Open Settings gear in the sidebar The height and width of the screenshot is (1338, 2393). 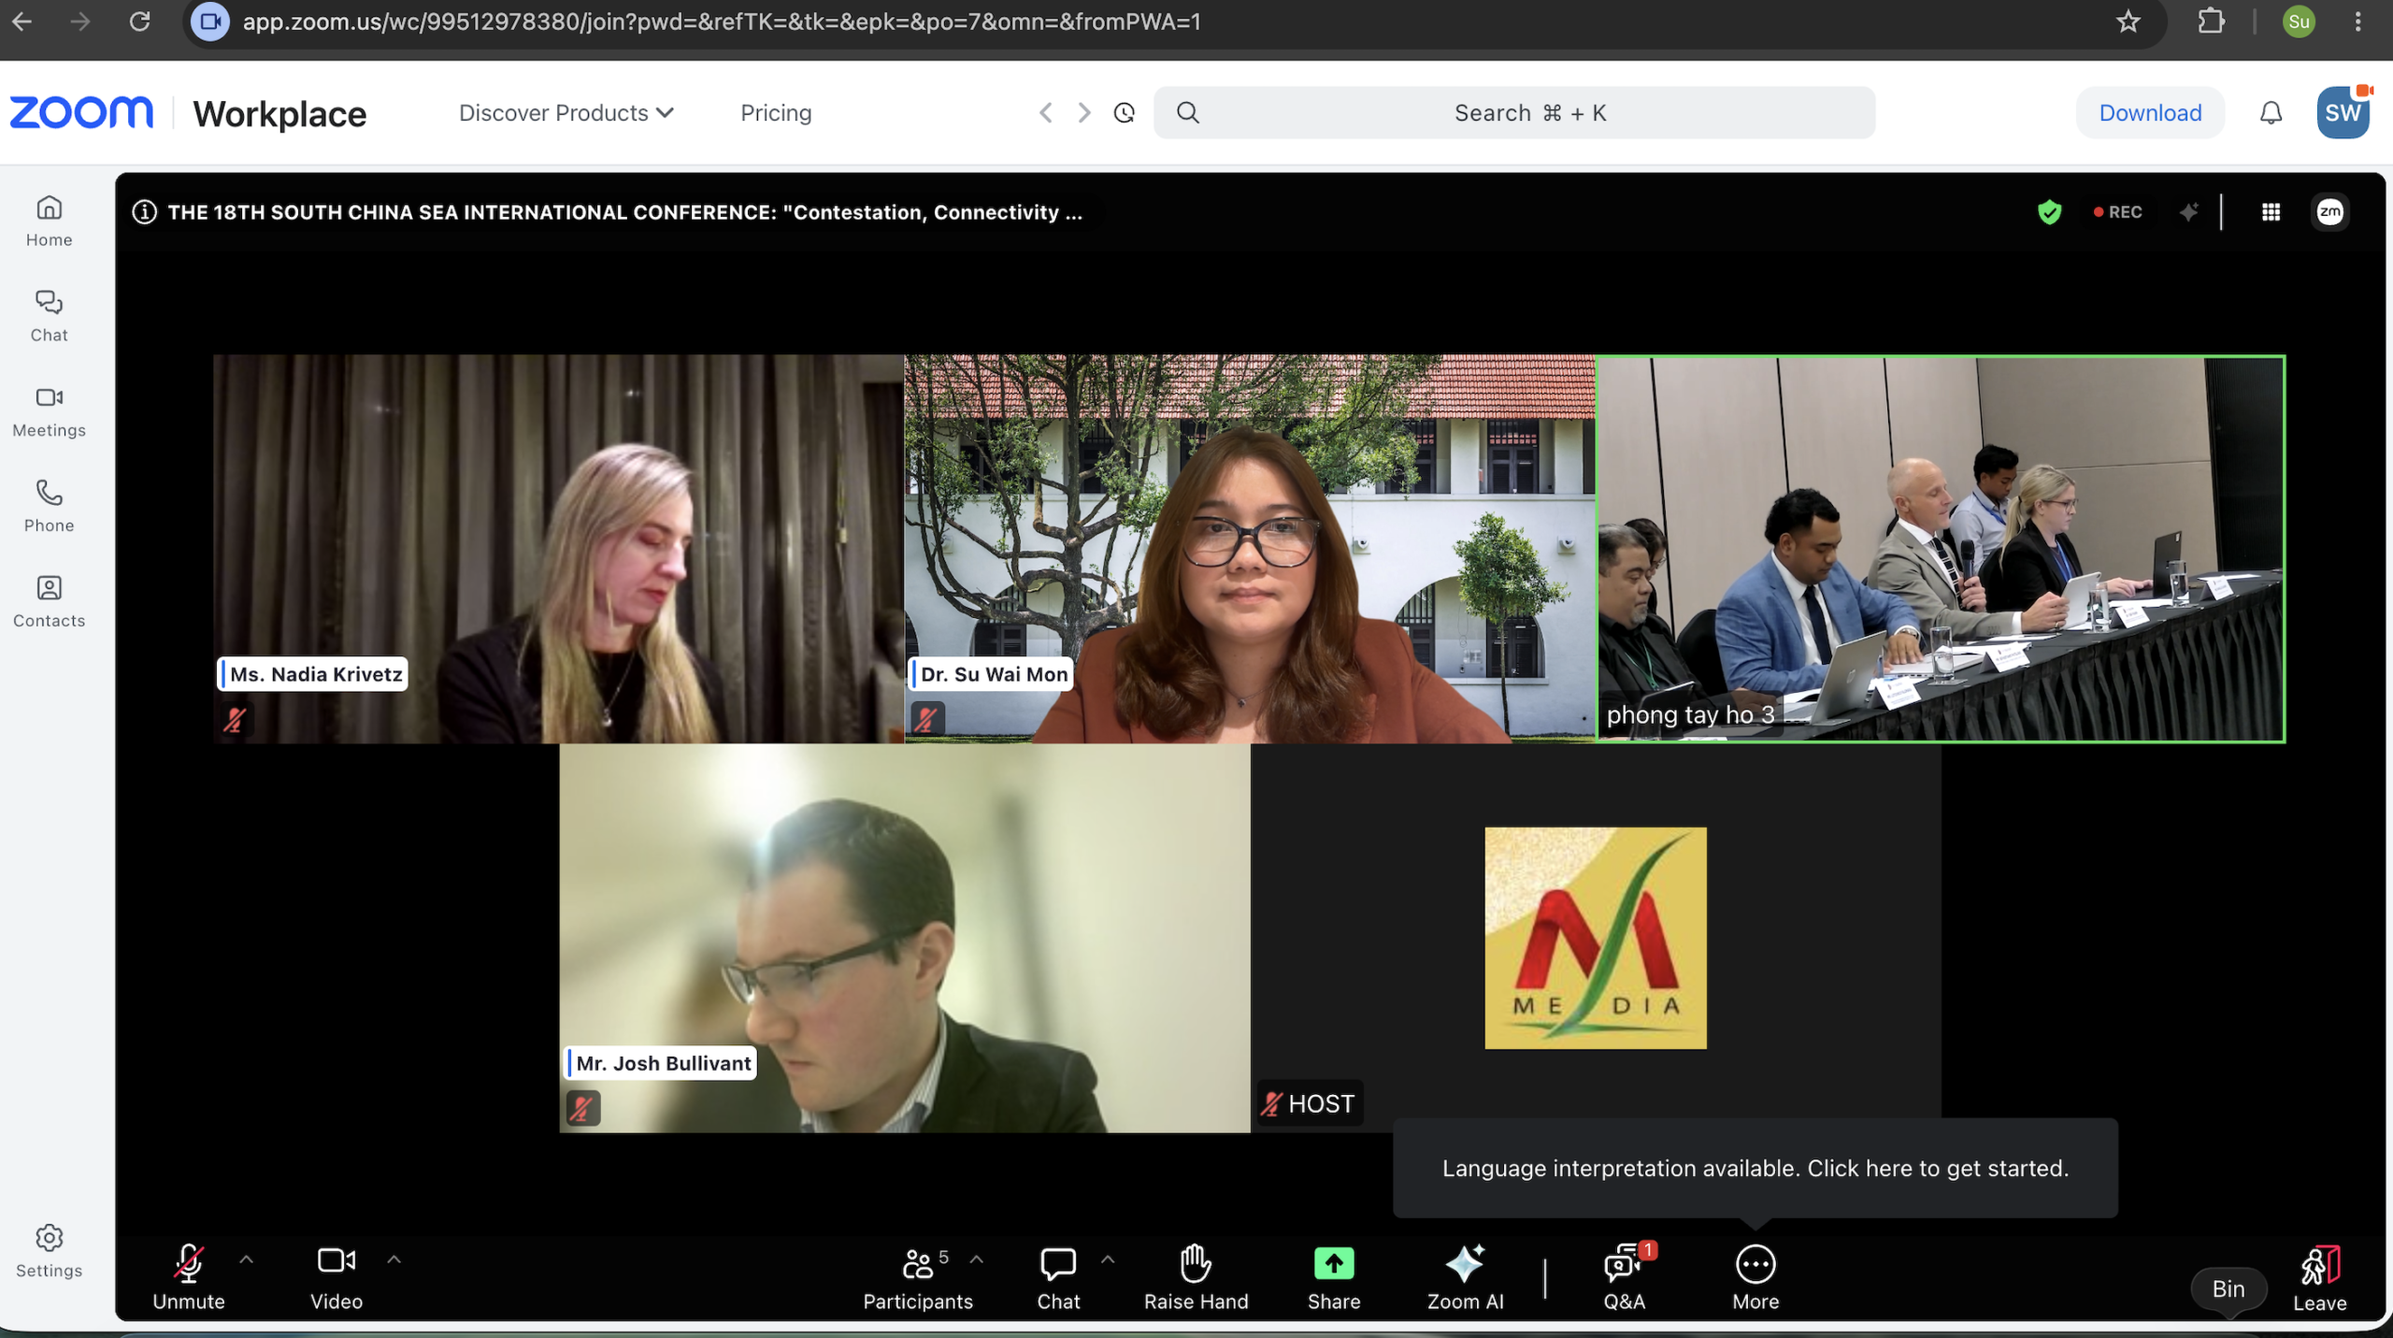[x=49, y=1251]
